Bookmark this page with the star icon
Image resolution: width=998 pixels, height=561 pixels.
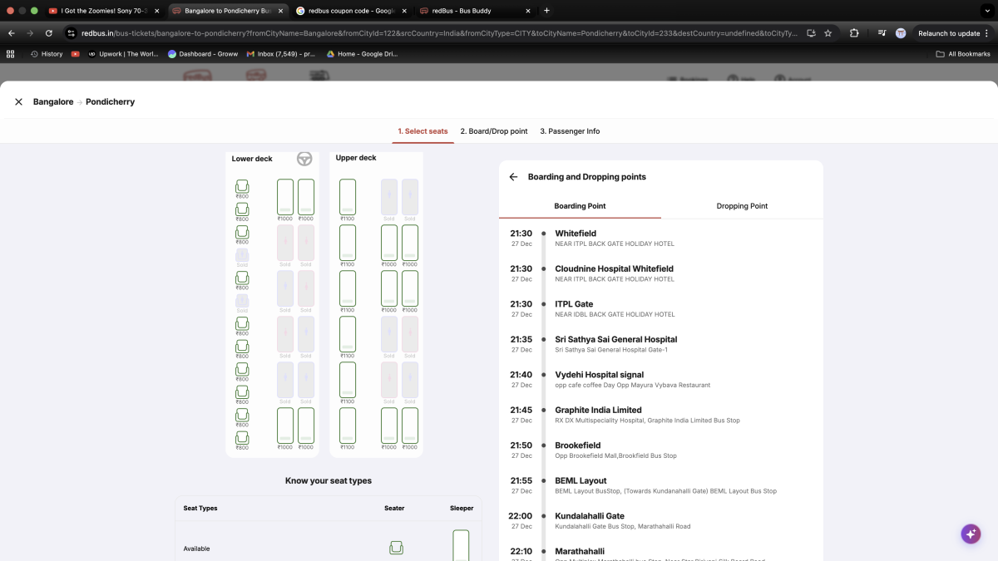[828, 33]
